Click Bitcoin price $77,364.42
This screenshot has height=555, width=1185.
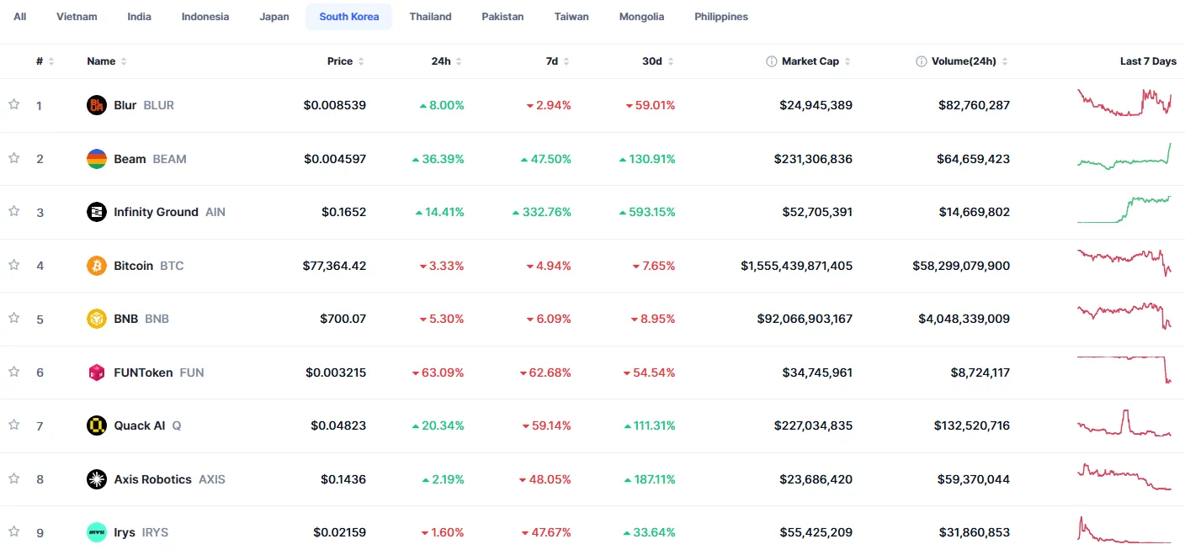click(334, 266)
